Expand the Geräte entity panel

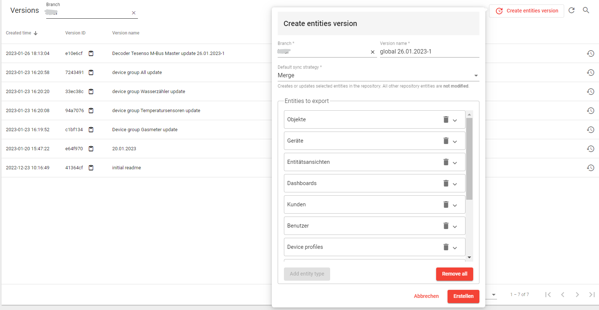point(455,141)
